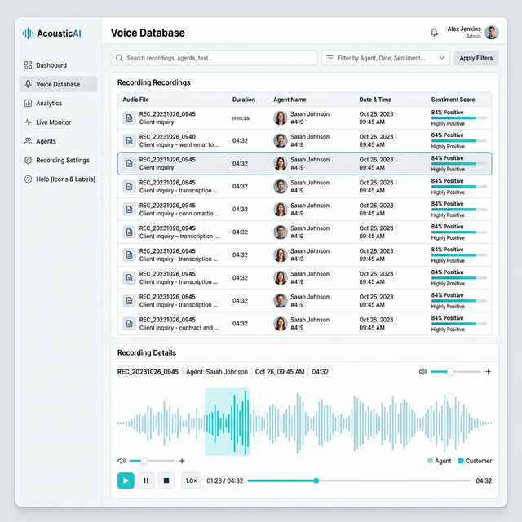Open Live Monitor from the sidebar
The height and width of the screenshot is (522, 522).
tap(53, 122)
